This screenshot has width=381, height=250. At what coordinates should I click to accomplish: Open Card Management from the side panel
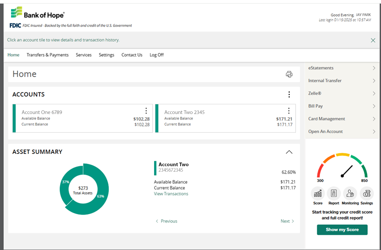[342, 119]
